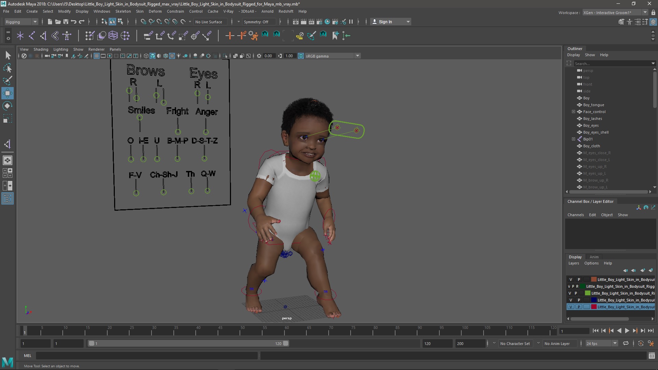
Task: Create a new scene with New Scene icon
Action: (x=50, y=22)
